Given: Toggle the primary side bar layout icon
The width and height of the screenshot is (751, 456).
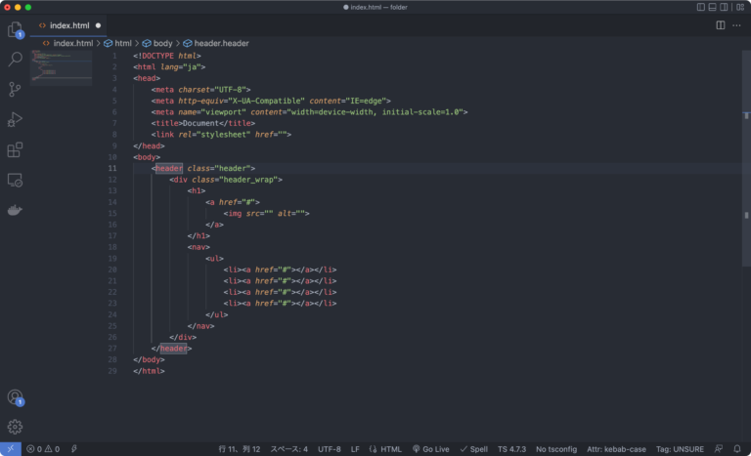Looking at the screenshot, I should [701, 7].
